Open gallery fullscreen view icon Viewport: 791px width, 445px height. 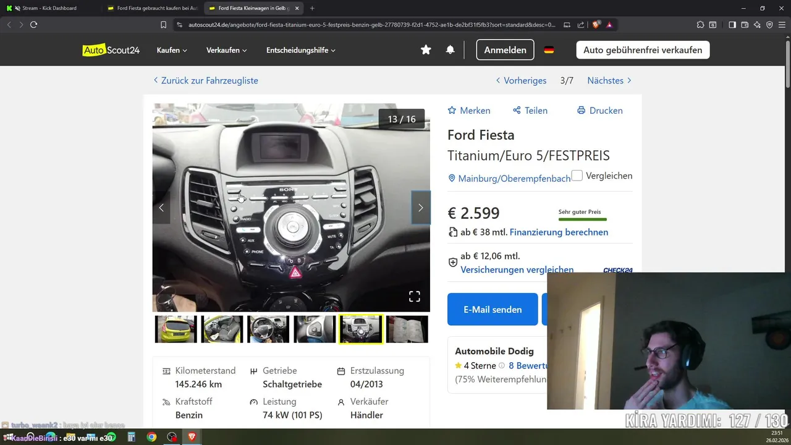click(415, 297)
